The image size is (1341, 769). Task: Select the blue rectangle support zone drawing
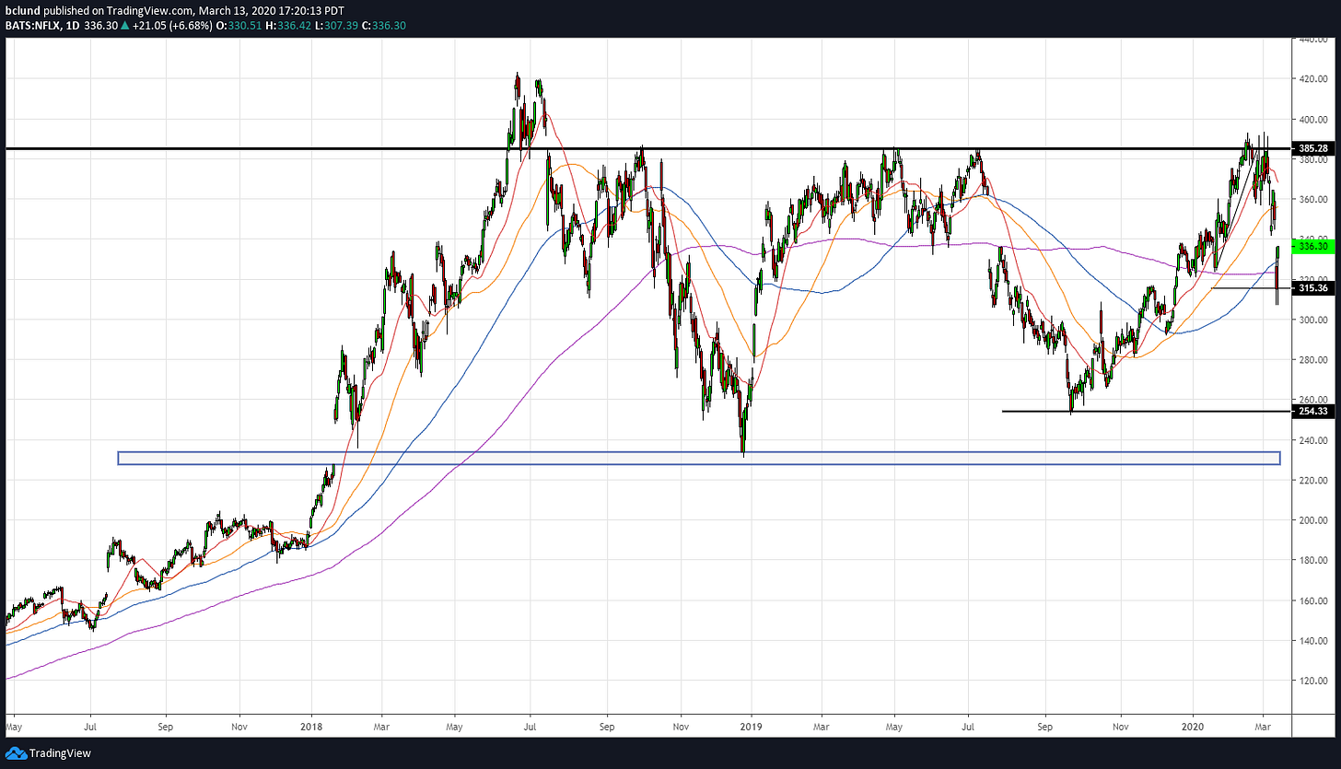tap(699, 458)
